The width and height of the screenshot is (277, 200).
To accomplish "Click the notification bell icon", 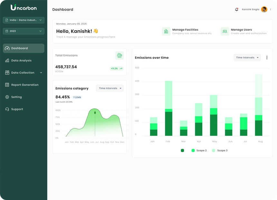I will coord(237,10).
